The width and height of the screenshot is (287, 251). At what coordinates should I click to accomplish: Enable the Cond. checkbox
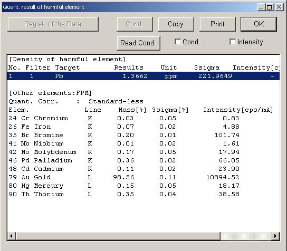tap(178, 42)
